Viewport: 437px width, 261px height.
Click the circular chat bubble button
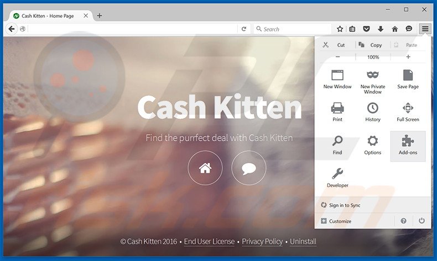(x=248, y=168)
